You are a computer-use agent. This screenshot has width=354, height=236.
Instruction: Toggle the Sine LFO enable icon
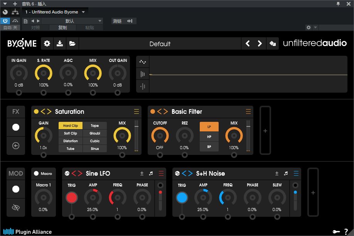tap(67, 173)
